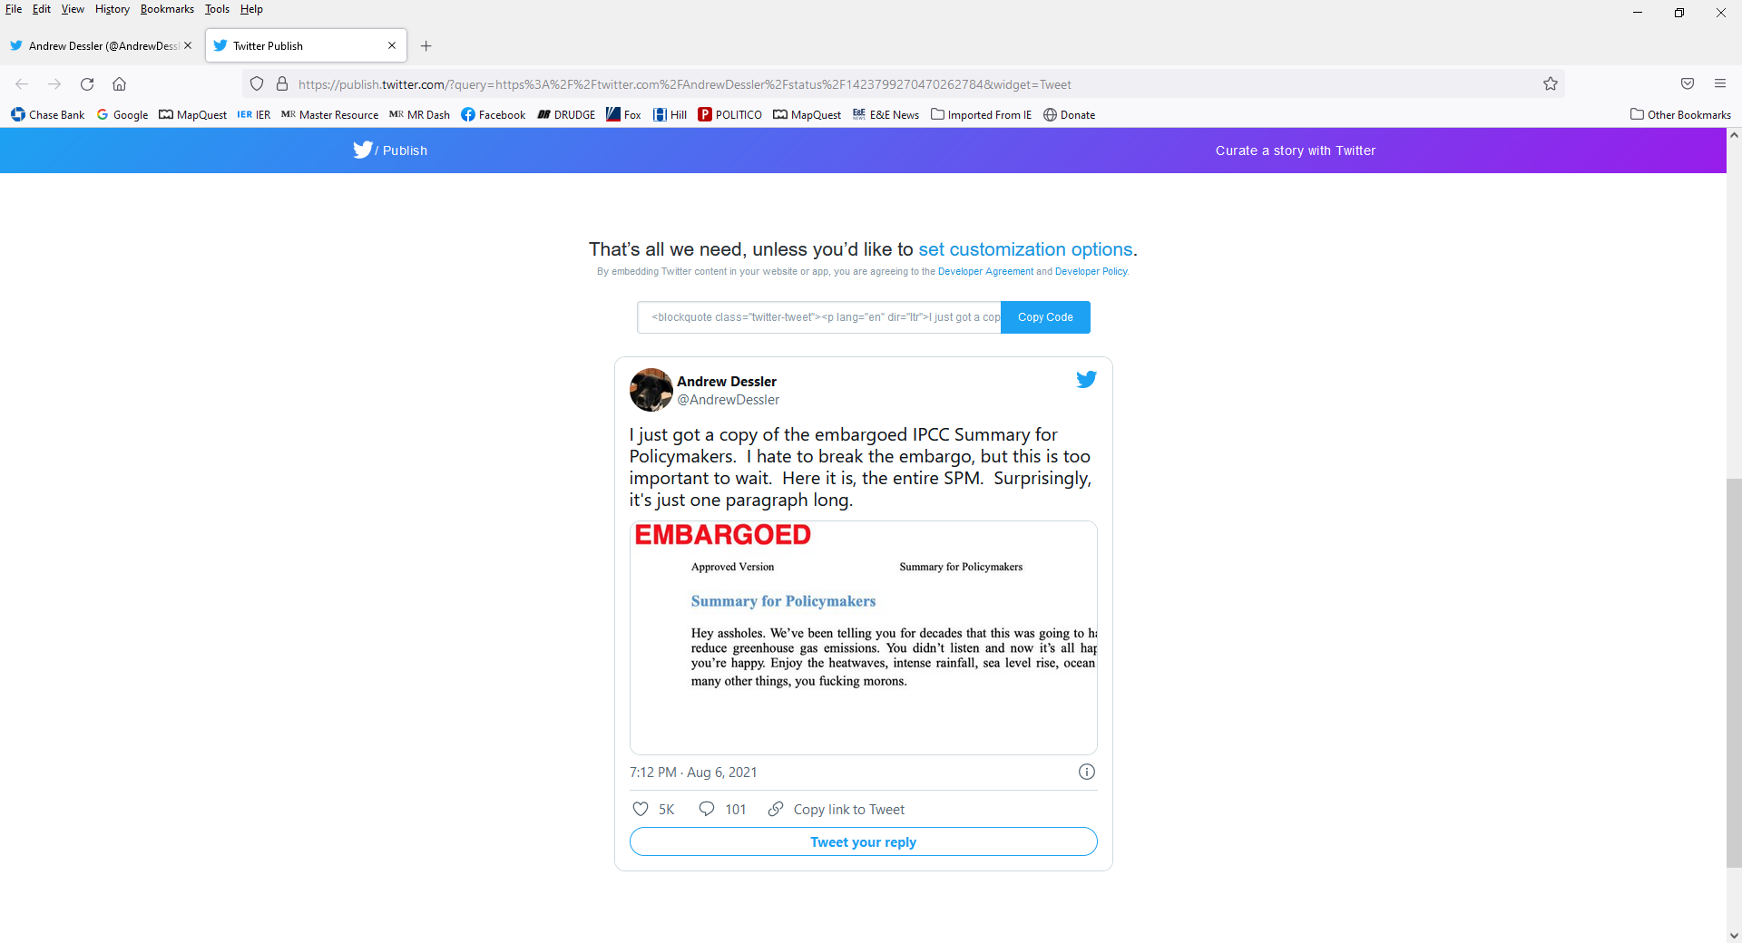The image size is (1742, 943).
Task: Open a new tab with the plus button
Action: point(426,46)
